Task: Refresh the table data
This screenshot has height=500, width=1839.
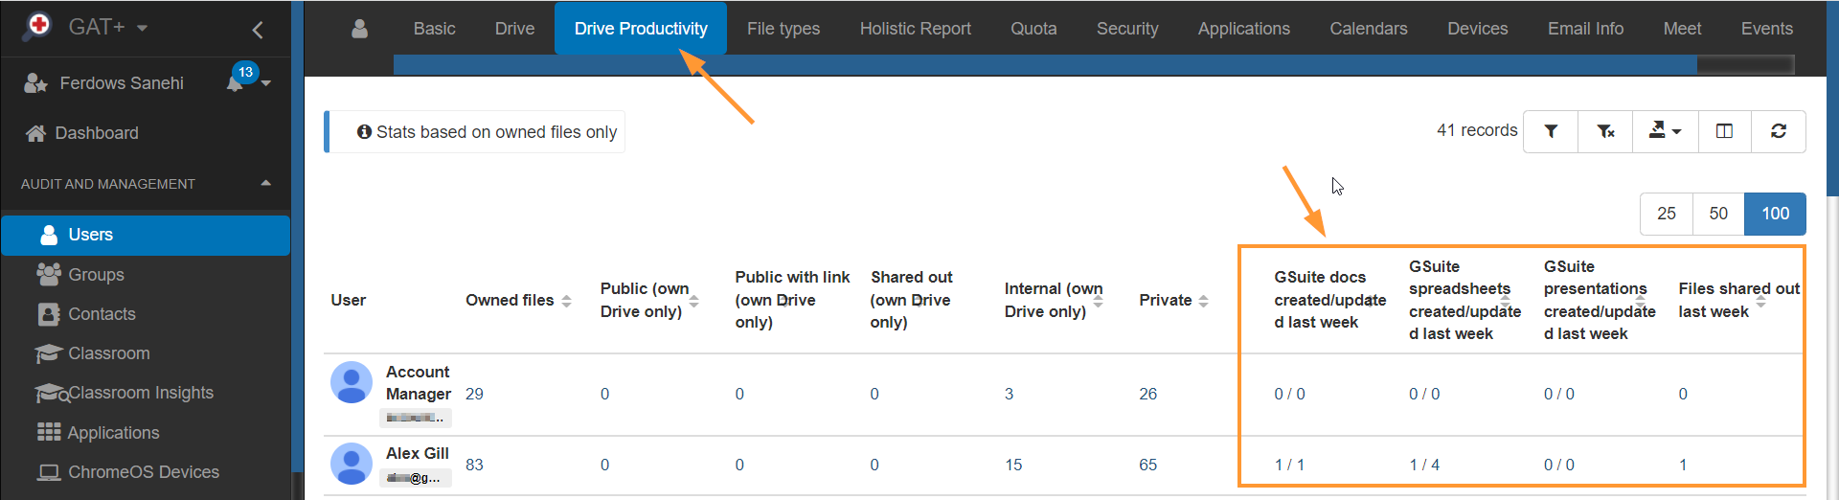Action: pos(1779,131)
